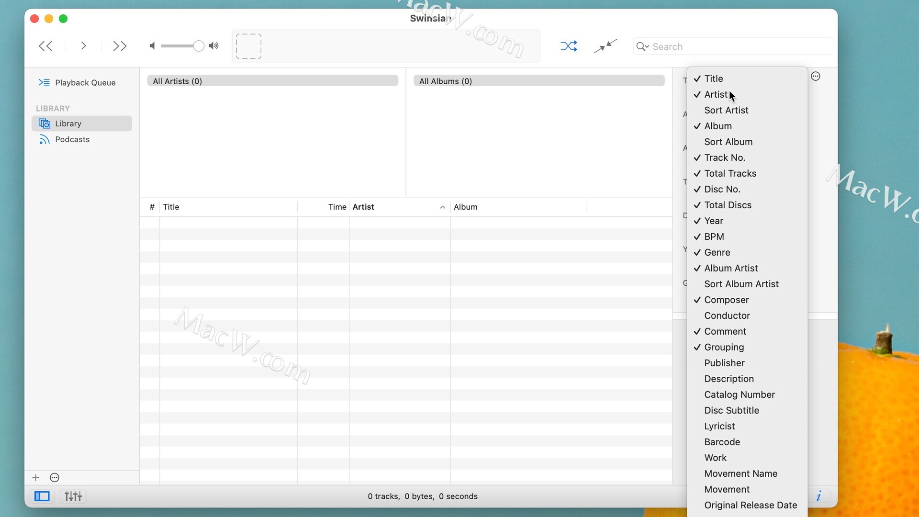
Task: Click the previous track rewind icon
Action: [45, 46]
